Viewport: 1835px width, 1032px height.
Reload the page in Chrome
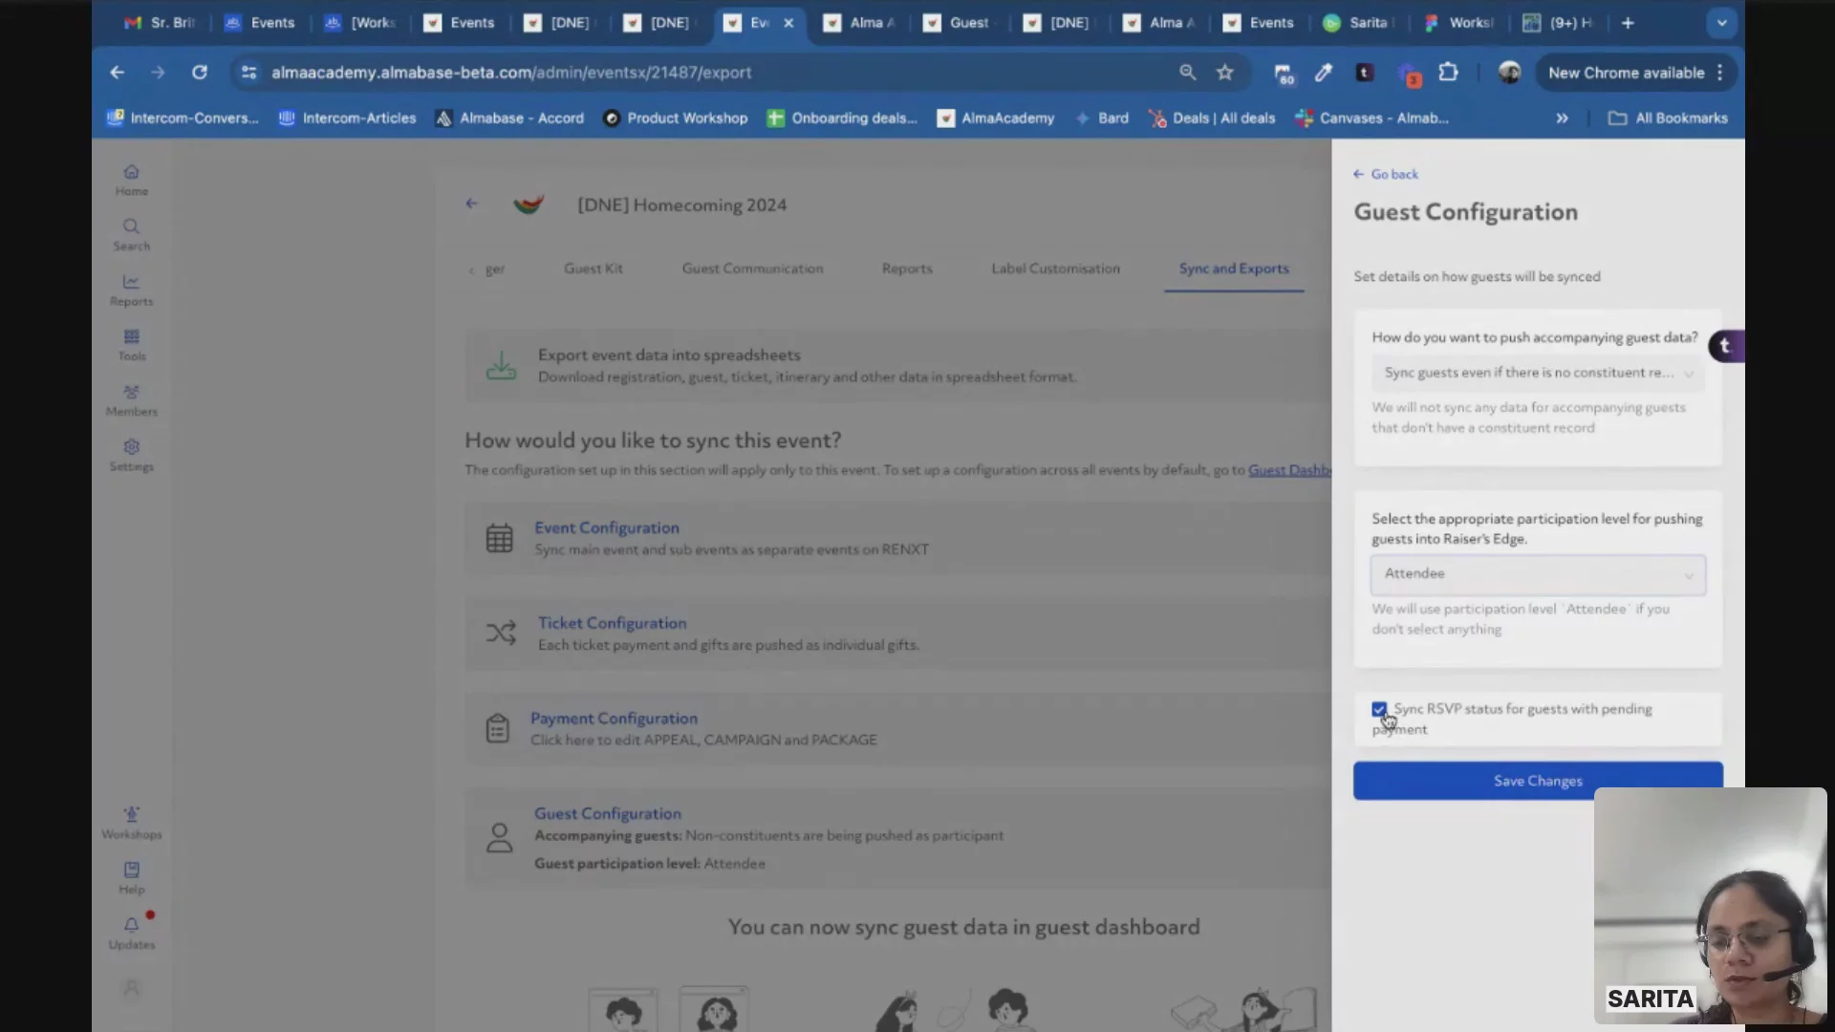pyautogui.click(x=199, y=73)
